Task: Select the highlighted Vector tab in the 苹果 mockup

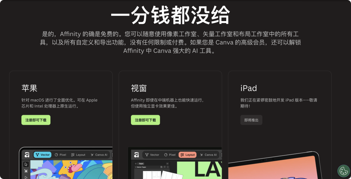Action: pyautogui.click(x=43, y=155)
